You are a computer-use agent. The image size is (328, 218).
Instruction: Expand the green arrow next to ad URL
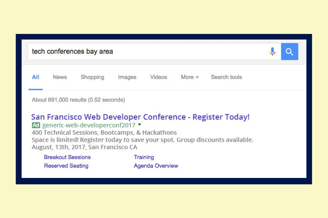pyautogui.click(x=139, y=125)
